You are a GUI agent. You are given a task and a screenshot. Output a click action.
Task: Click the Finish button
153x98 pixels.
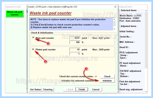coord(82,89)
